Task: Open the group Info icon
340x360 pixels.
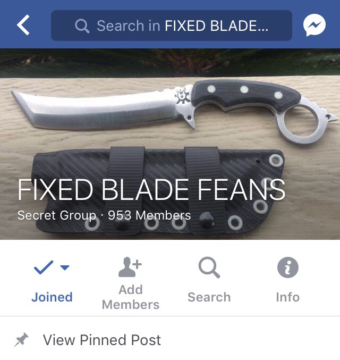Action: point(288,267)
